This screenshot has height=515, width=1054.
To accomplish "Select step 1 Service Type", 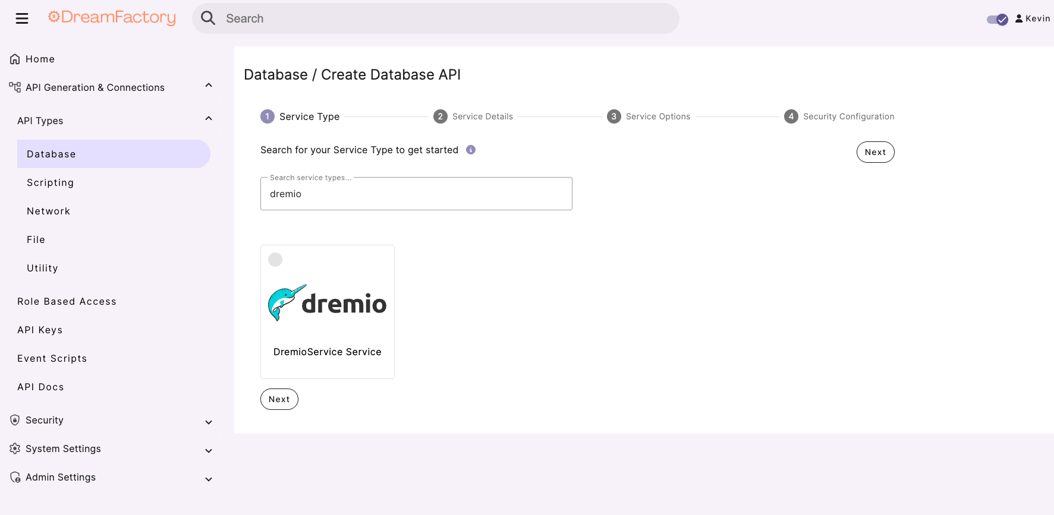I will (x=300, y=116).
